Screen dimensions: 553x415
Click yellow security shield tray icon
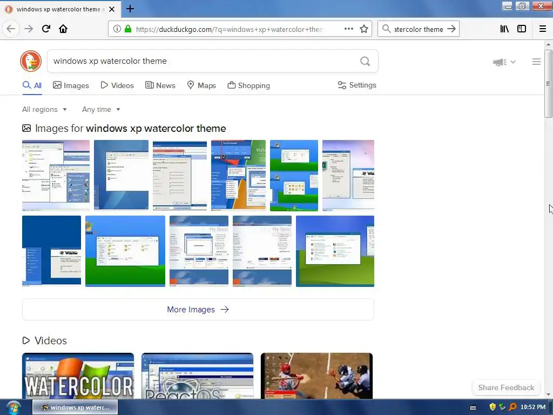coord(493,407)
